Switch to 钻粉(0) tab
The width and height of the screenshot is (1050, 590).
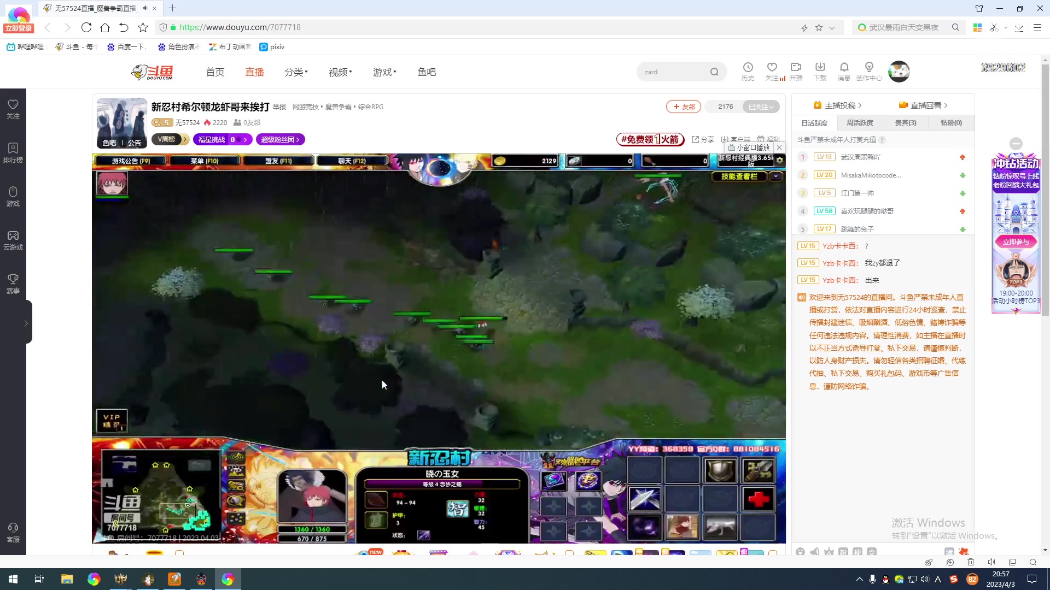951,123
